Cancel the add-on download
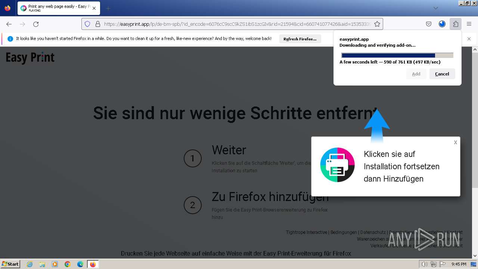 click(442, 74)
